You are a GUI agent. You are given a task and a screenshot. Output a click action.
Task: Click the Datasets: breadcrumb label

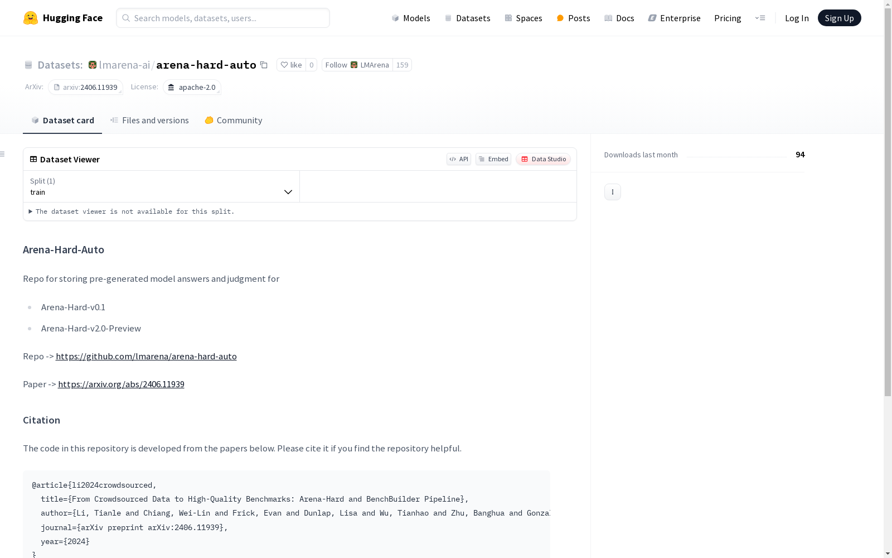pyautogui.click(x=60, y=65)
